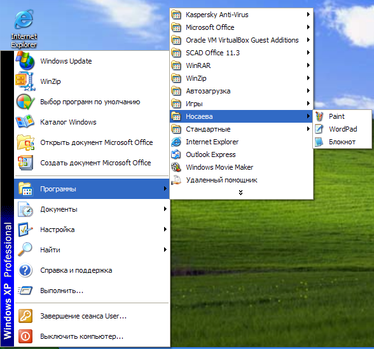The image size is (374, 349).
Task: Click the Windows Update globe icon
Action: tap(25, 61)
